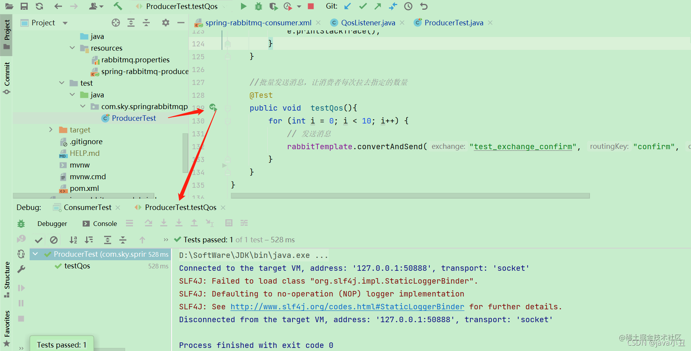
Task: Save all files with the disk icon
Action: 24,6
